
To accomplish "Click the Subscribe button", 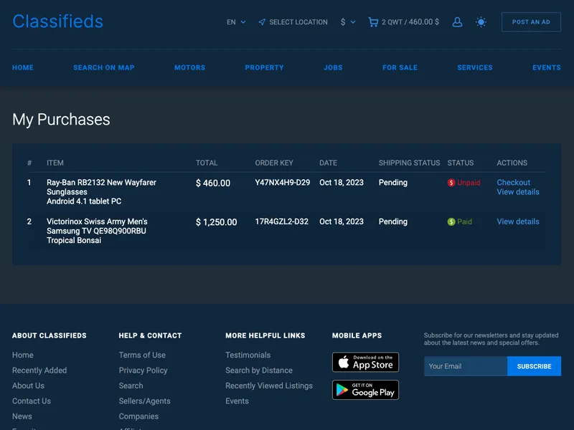I will 534,366.
